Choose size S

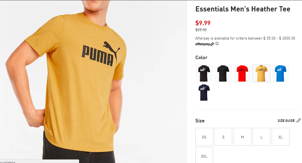point(223,137)
